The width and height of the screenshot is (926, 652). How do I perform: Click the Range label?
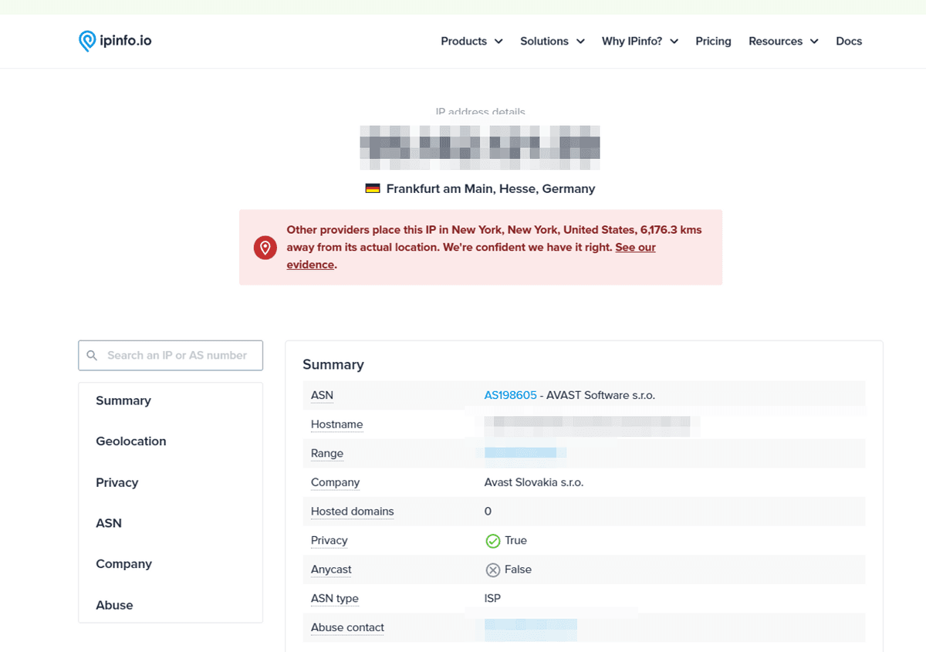[x=327, y=453]
